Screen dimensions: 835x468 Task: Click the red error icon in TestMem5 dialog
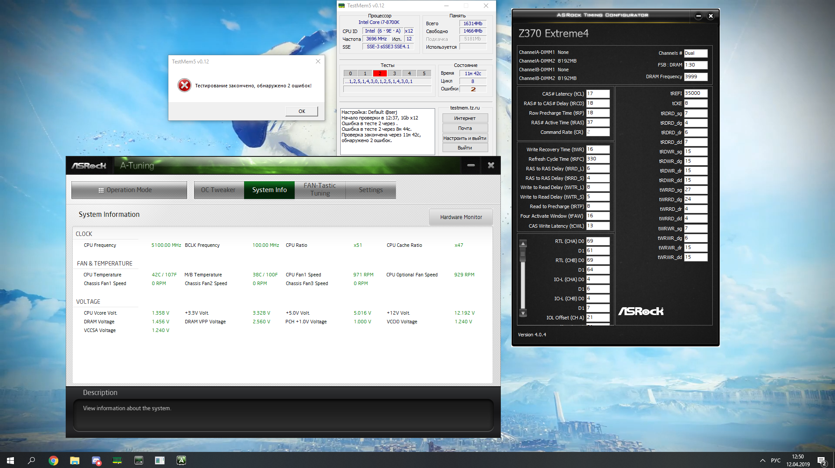coord(184,85)
